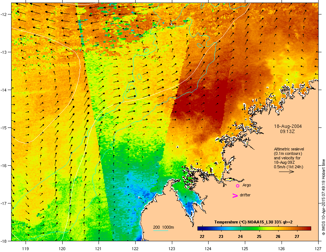Click the time text 09:13Z
Image resolution: width=326 pixels, height=252 pixels.
(x=287, y=132)
